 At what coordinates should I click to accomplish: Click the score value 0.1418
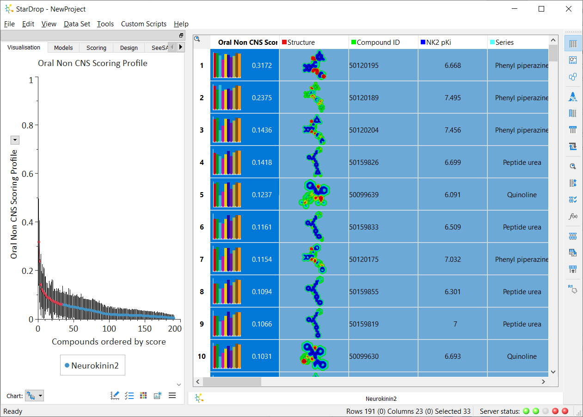[262, 162]
